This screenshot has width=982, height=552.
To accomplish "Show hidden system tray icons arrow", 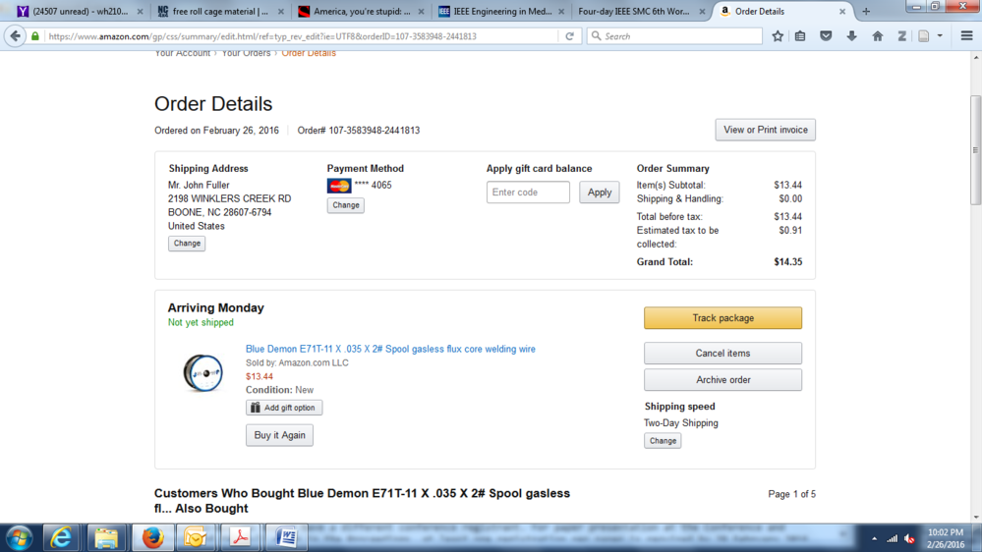I will [874, 539].
